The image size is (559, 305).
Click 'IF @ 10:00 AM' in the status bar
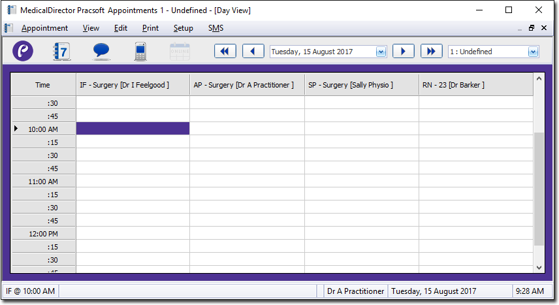(x=30, y=291)
